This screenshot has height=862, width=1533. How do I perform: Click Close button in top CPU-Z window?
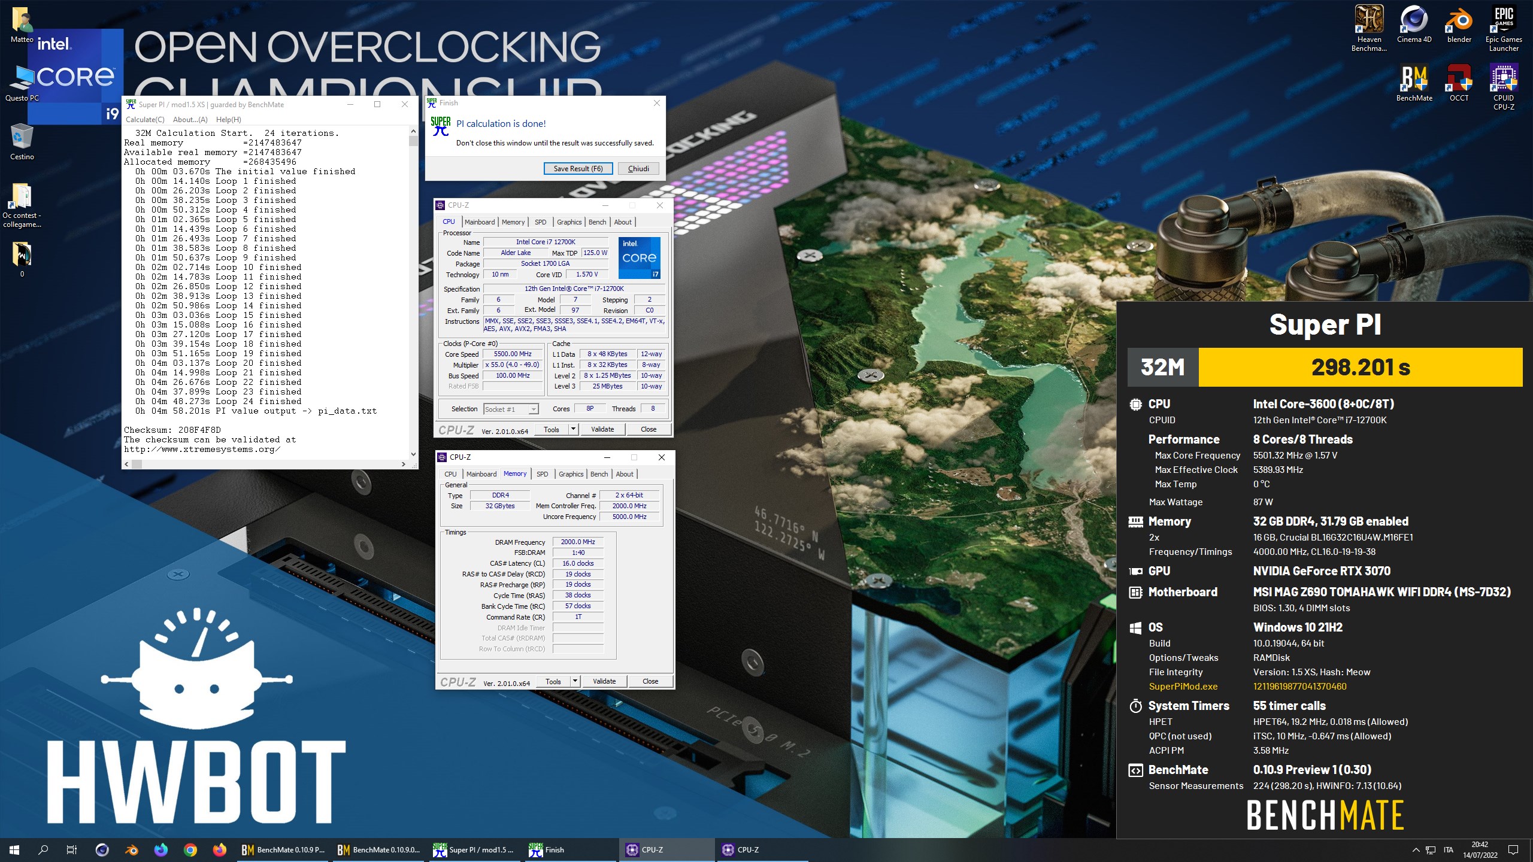pyautogui.click(x=649, y=429)
